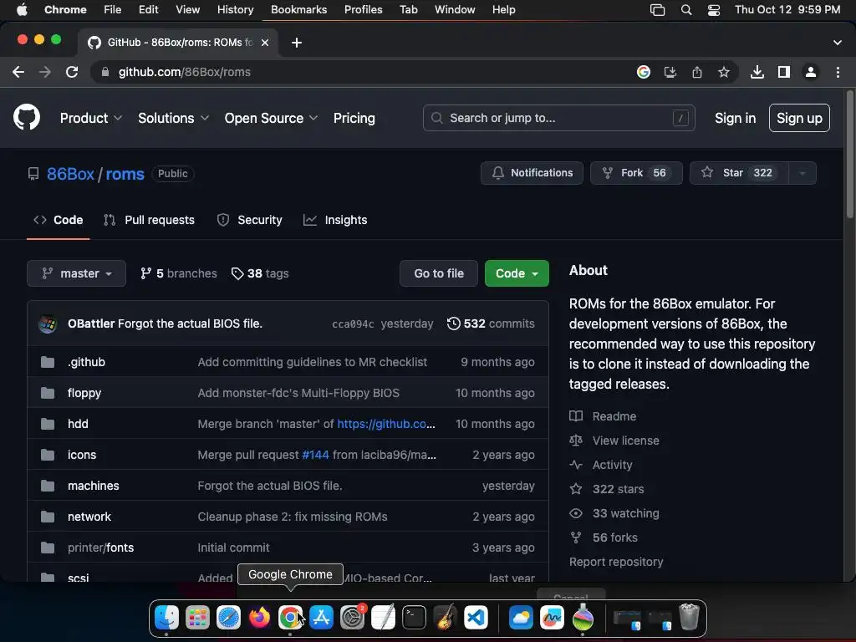Expand the Open Source dropdown
The image size is (856, 642).
tap(271, 118)
